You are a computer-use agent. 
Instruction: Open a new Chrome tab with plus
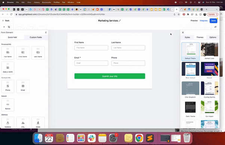pyautogui.click(x=206, y=9)
